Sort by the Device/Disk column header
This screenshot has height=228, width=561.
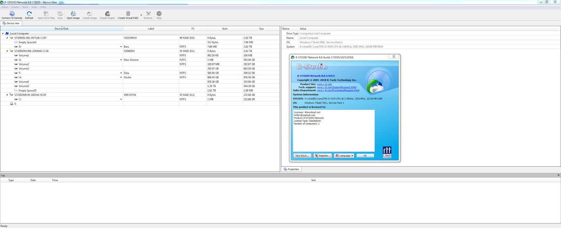(61, 29)
